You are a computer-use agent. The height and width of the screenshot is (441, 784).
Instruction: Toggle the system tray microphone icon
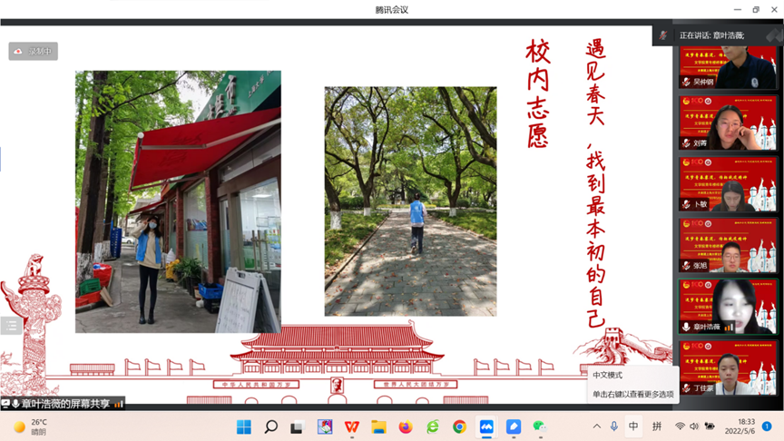coord(614,426)
